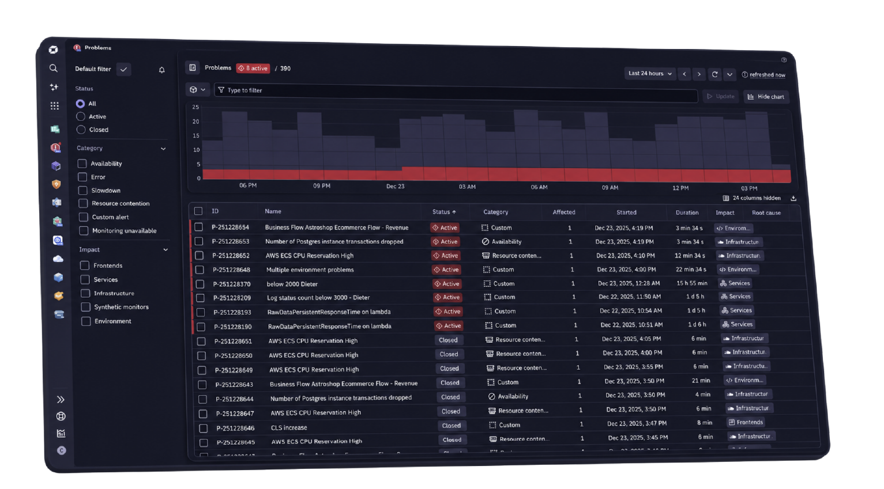Open the user avatar 'C' menu
Viewport: 884px width, 489px height.
[x=62, y=450]
